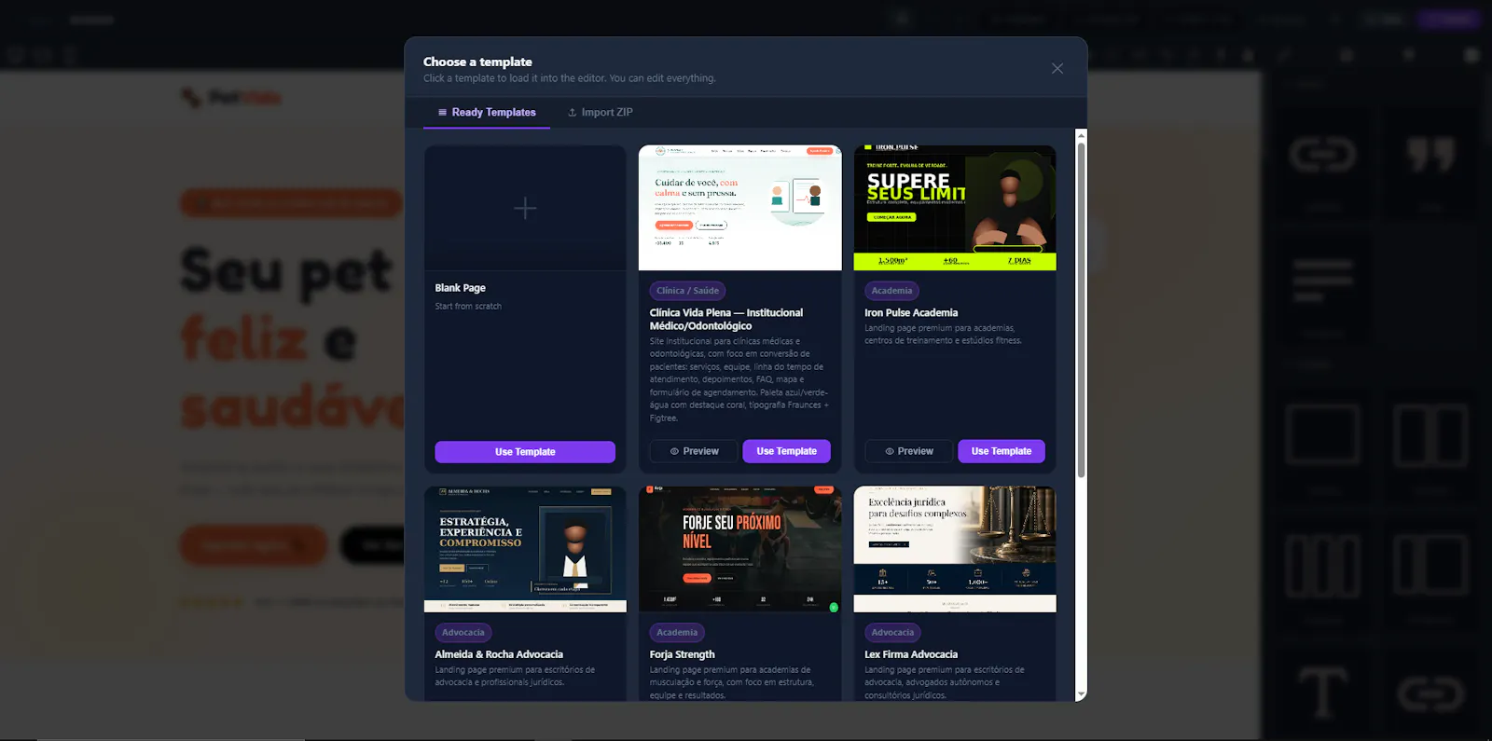Preview the Iron Pulse Academia template
Screen dimensions: 1492x741
click(908, 451)
